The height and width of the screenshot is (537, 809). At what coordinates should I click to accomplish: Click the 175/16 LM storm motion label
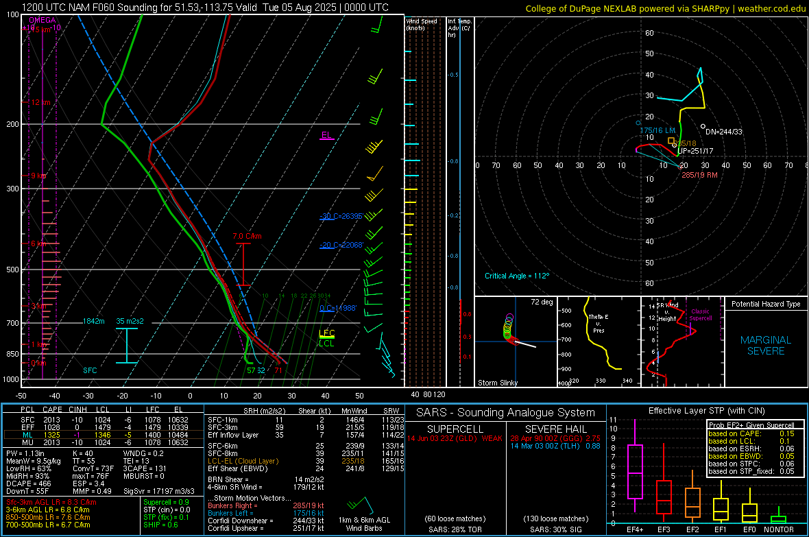click(x=657, y=130)
